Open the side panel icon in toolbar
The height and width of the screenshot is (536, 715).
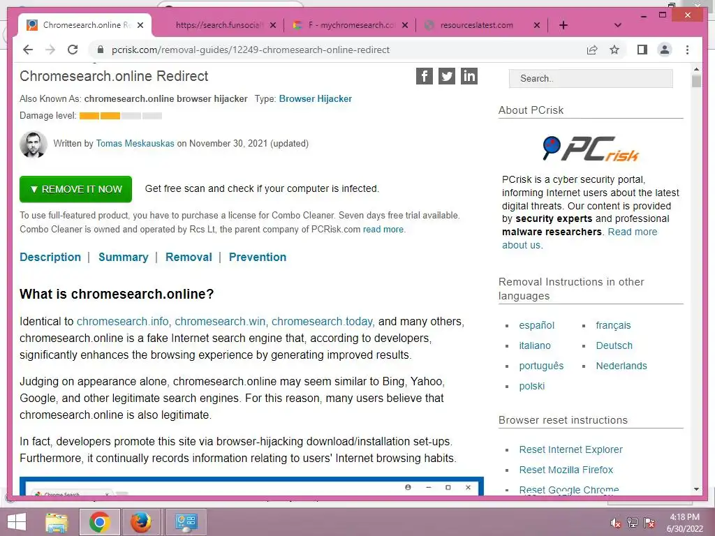pyautogui.click(x=642, y=50)
